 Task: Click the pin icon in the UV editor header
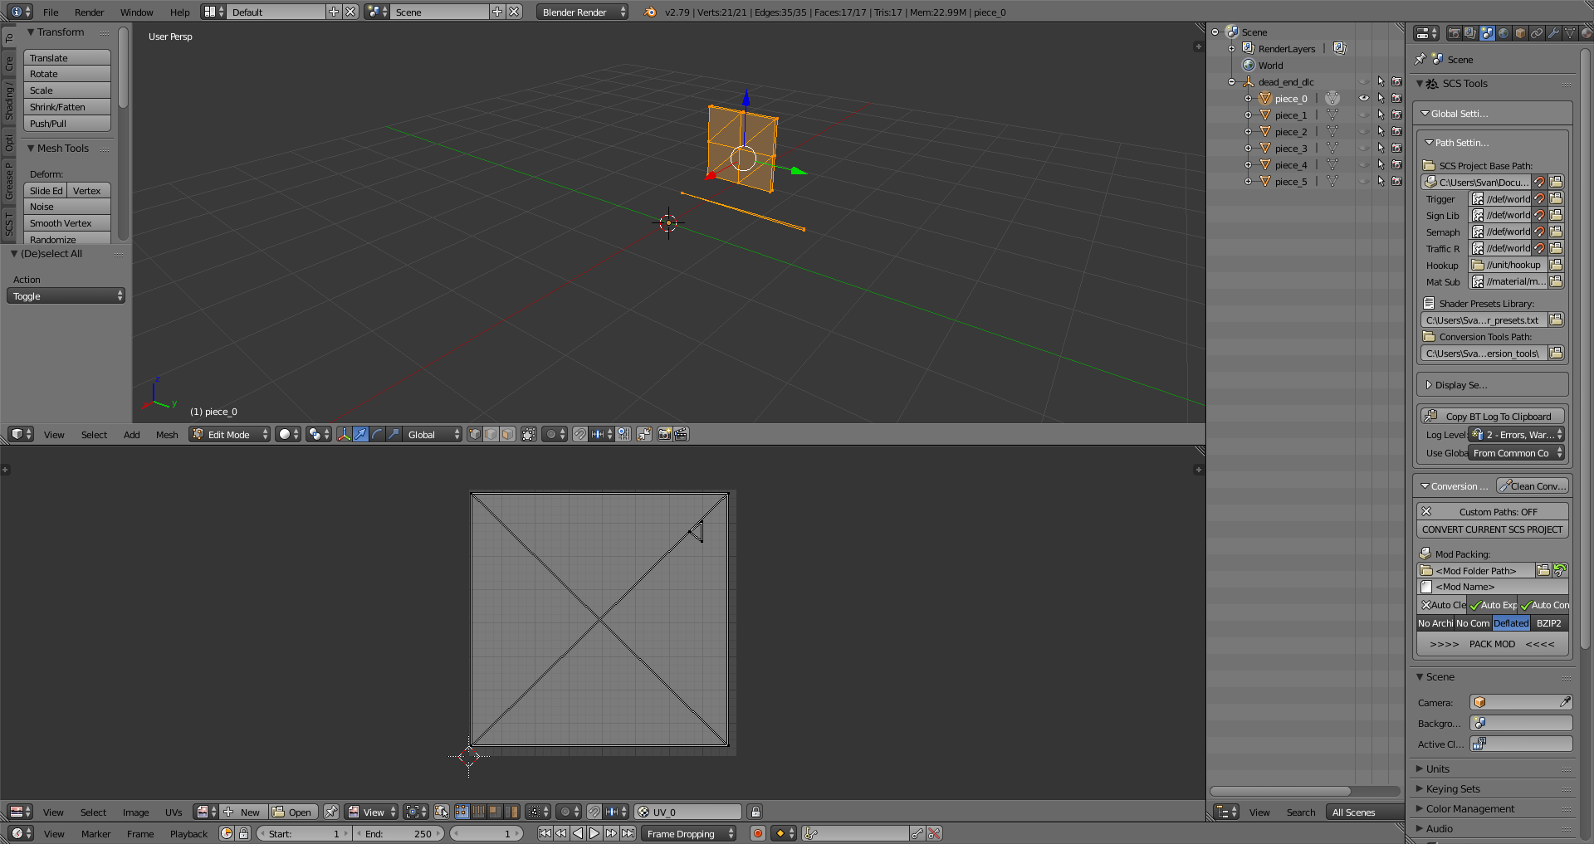click(x=331, y=812)
